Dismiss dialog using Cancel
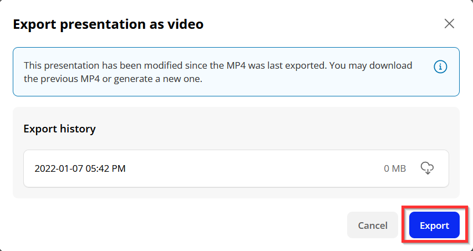Screen dimensions: 473x251 [373, 225]
